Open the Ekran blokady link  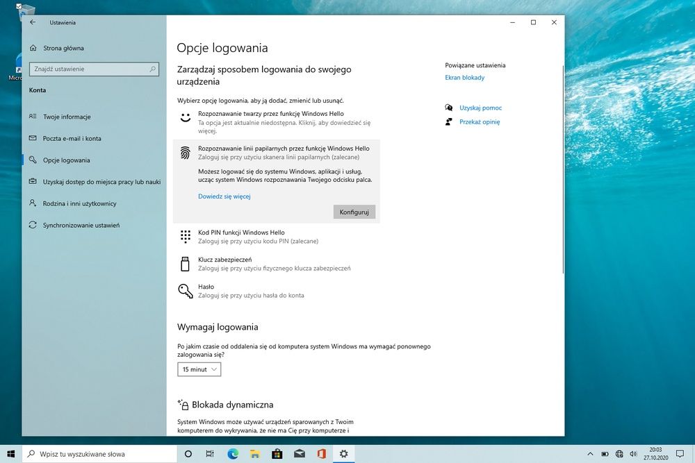464,78
